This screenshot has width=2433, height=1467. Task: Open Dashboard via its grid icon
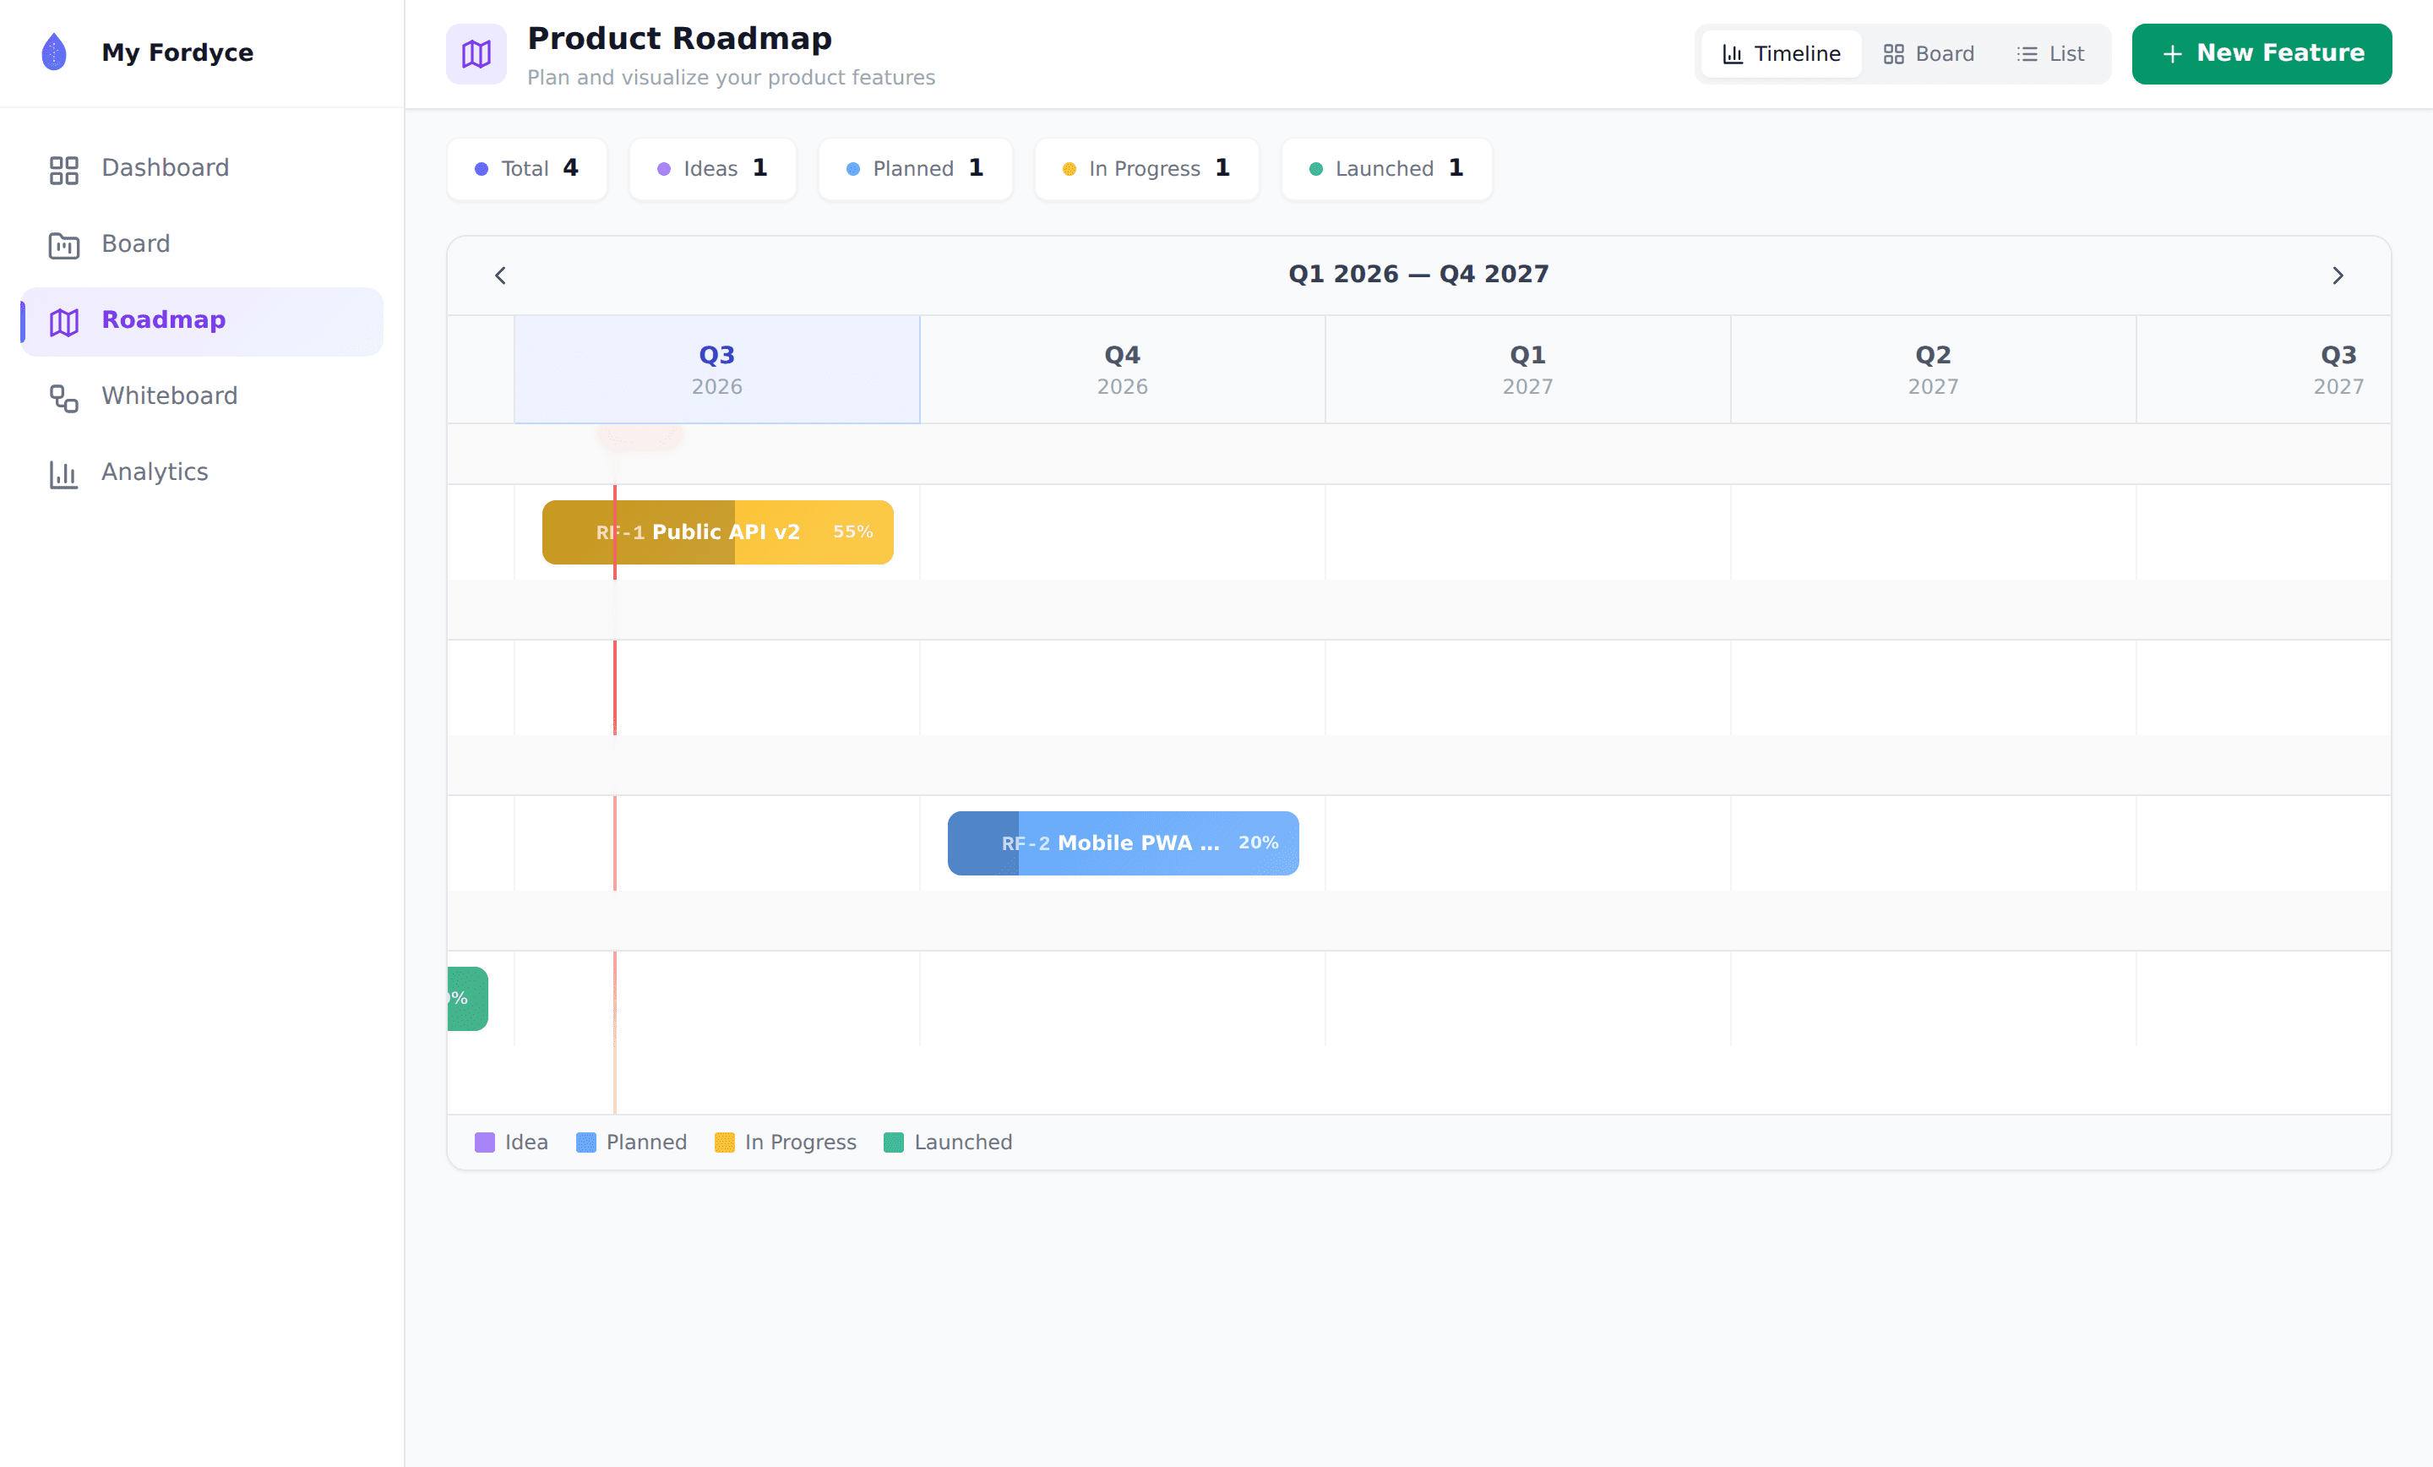coord(64,170)
